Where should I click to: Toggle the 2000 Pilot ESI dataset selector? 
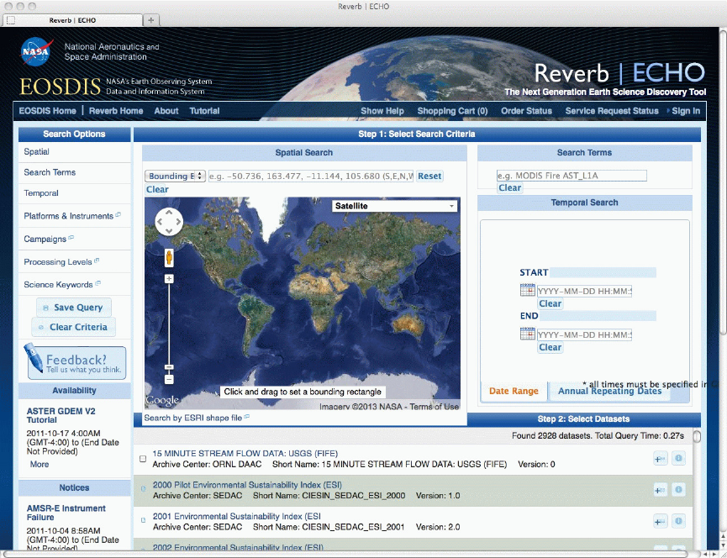143,488
